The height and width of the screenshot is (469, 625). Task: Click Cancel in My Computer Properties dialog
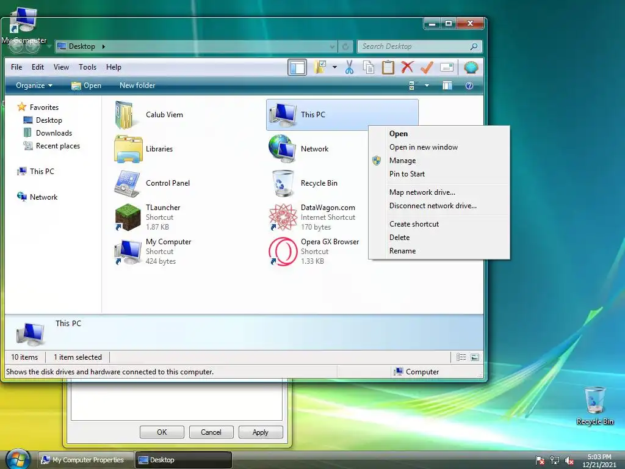[x=211, y=432]
